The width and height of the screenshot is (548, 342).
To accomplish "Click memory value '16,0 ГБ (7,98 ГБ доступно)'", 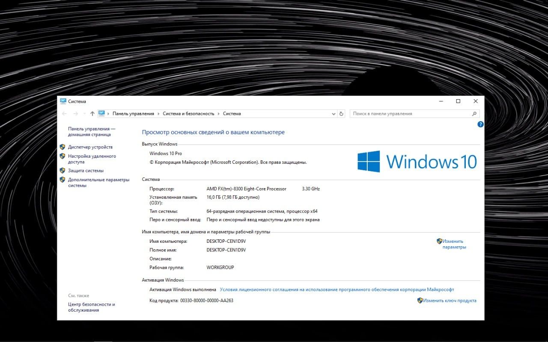I will pyautogui.click(x=233, y=197).
